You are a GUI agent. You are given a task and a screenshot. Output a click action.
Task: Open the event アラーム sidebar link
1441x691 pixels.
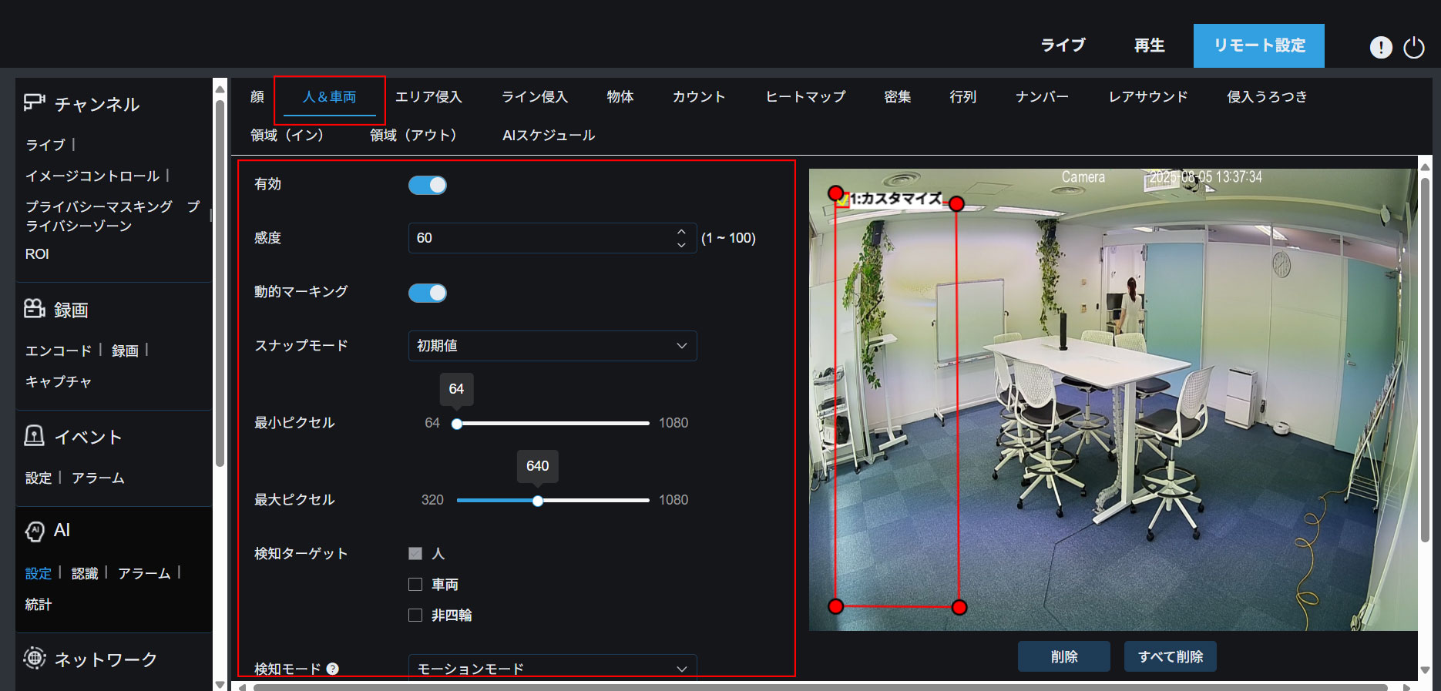coord(98,478)
